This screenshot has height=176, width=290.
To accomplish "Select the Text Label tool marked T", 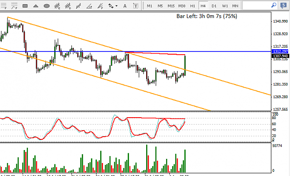I will (x=135, y=6).
